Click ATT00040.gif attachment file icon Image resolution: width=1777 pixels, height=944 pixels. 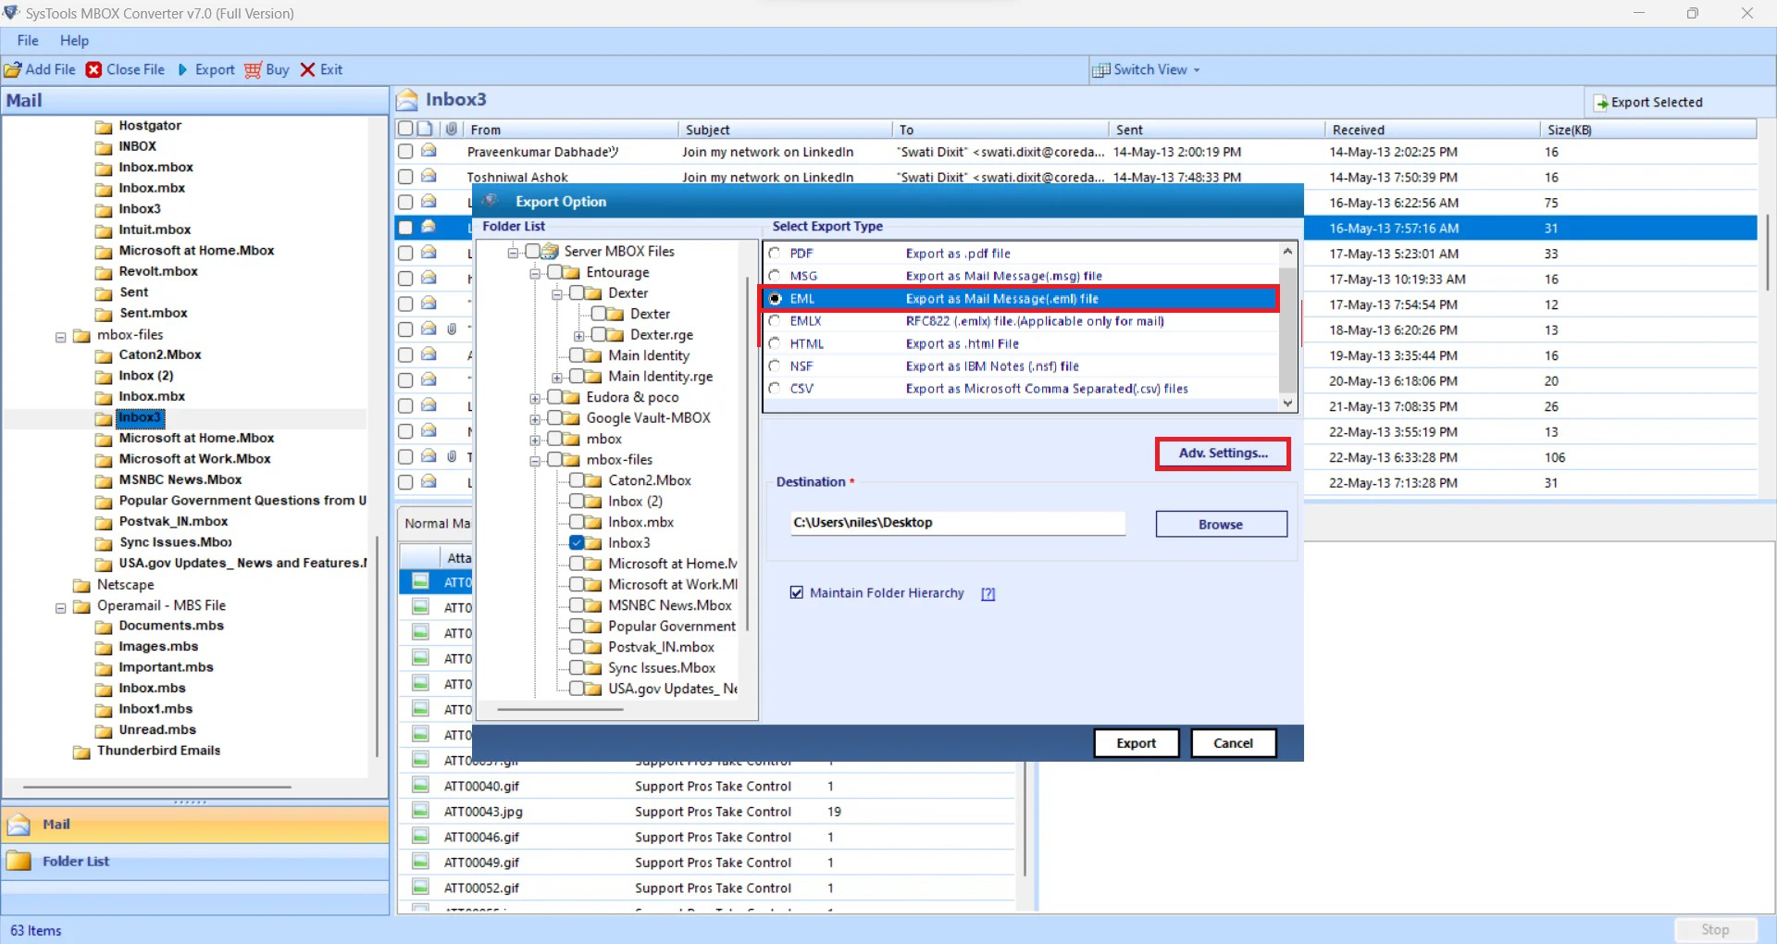coord(420,785)
